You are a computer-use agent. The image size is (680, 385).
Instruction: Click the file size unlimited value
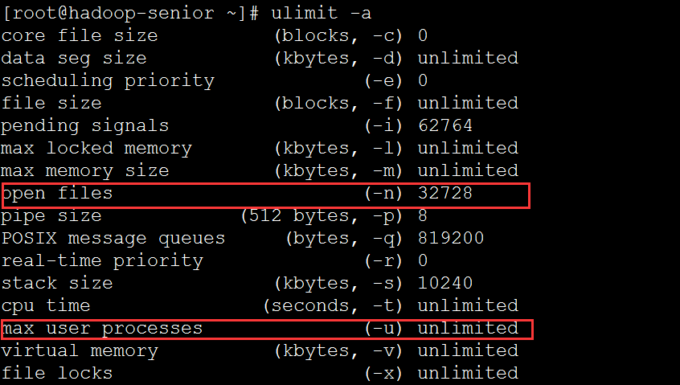pyautogui.click(x=468, y=103)
